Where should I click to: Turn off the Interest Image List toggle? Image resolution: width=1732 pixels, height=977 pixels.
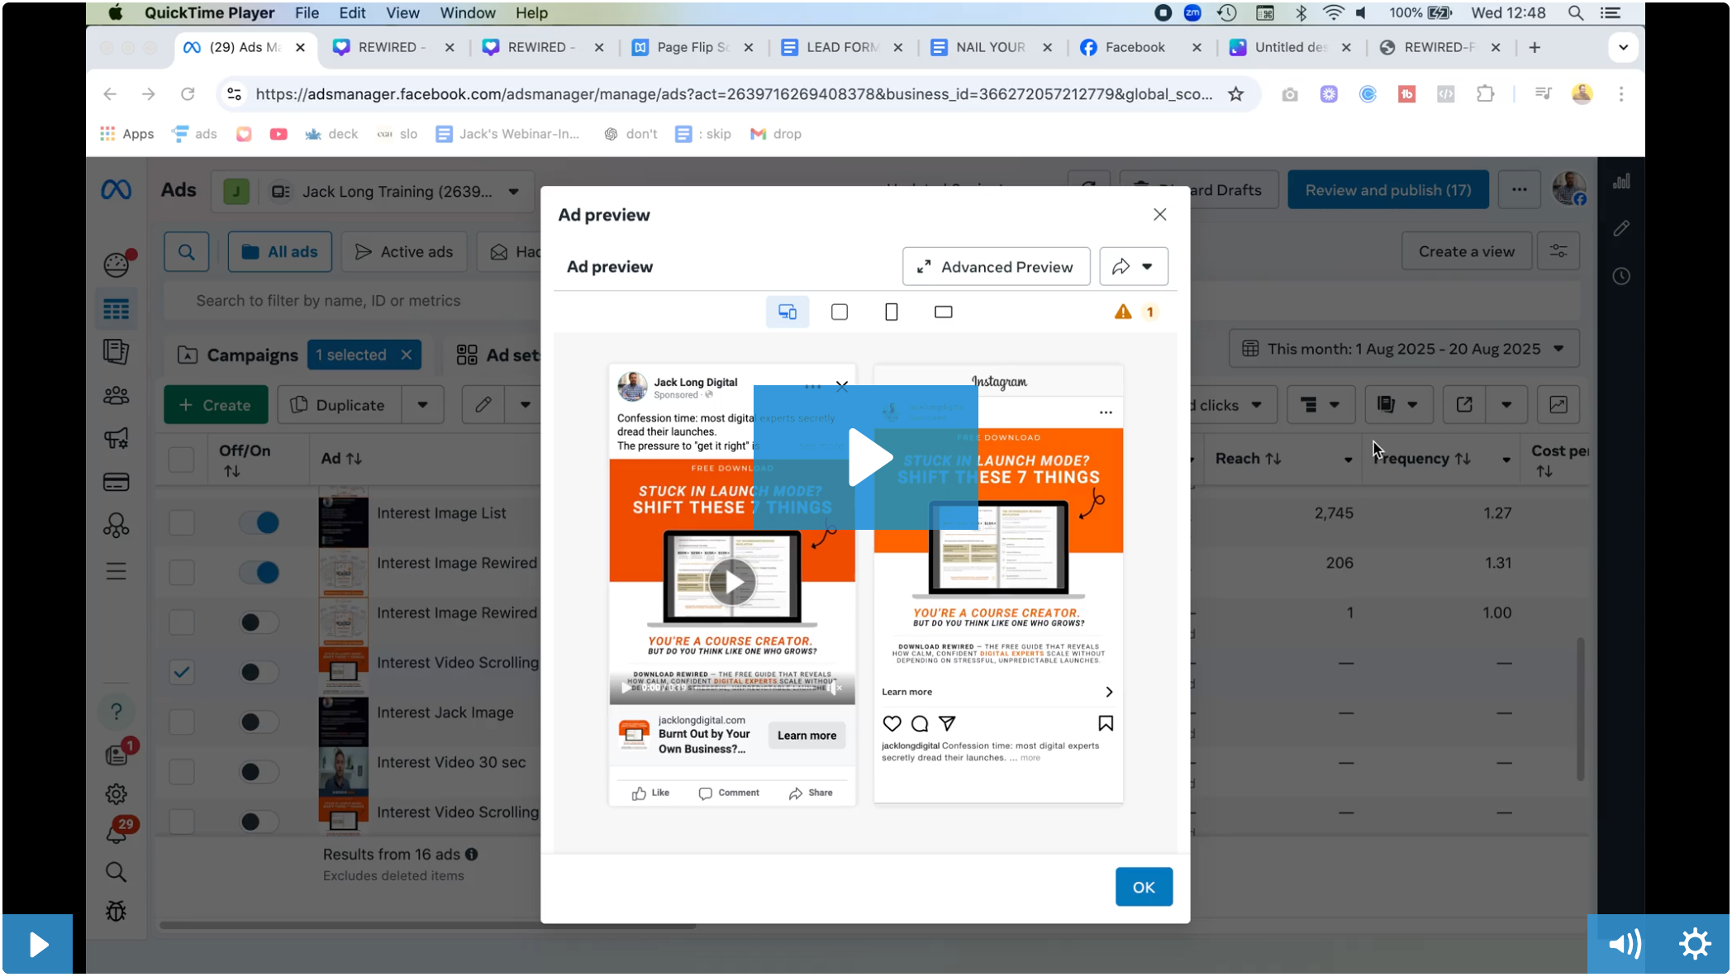coord(259,522)
